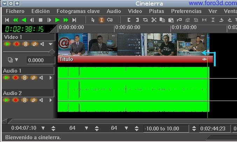Step forward one frame
Image resolution: width=237 pixels, height=142 pixels.
(x=49, y=20)
